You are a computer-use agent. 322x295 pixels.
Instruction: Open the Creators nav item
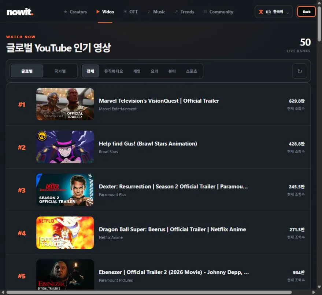(75, 12)
